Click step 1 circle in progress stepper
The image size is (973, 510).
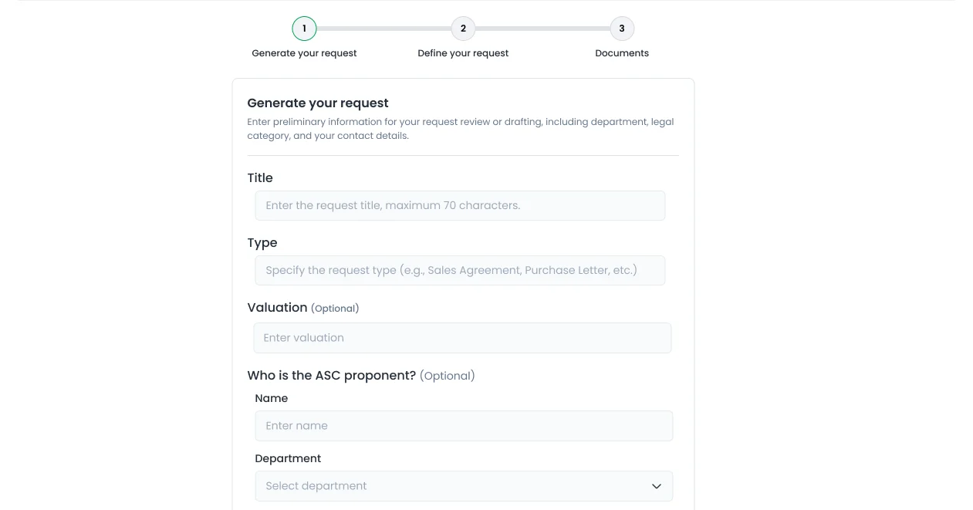click(304, 29)
